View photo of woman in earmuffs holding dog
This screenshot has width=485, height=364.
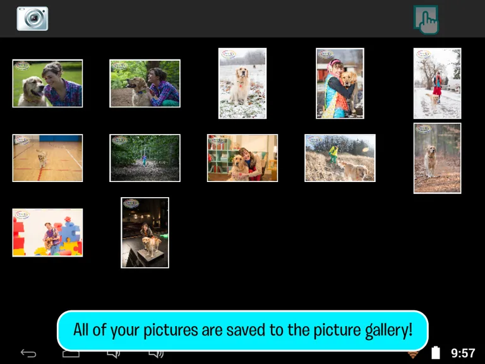coord(340,83)
